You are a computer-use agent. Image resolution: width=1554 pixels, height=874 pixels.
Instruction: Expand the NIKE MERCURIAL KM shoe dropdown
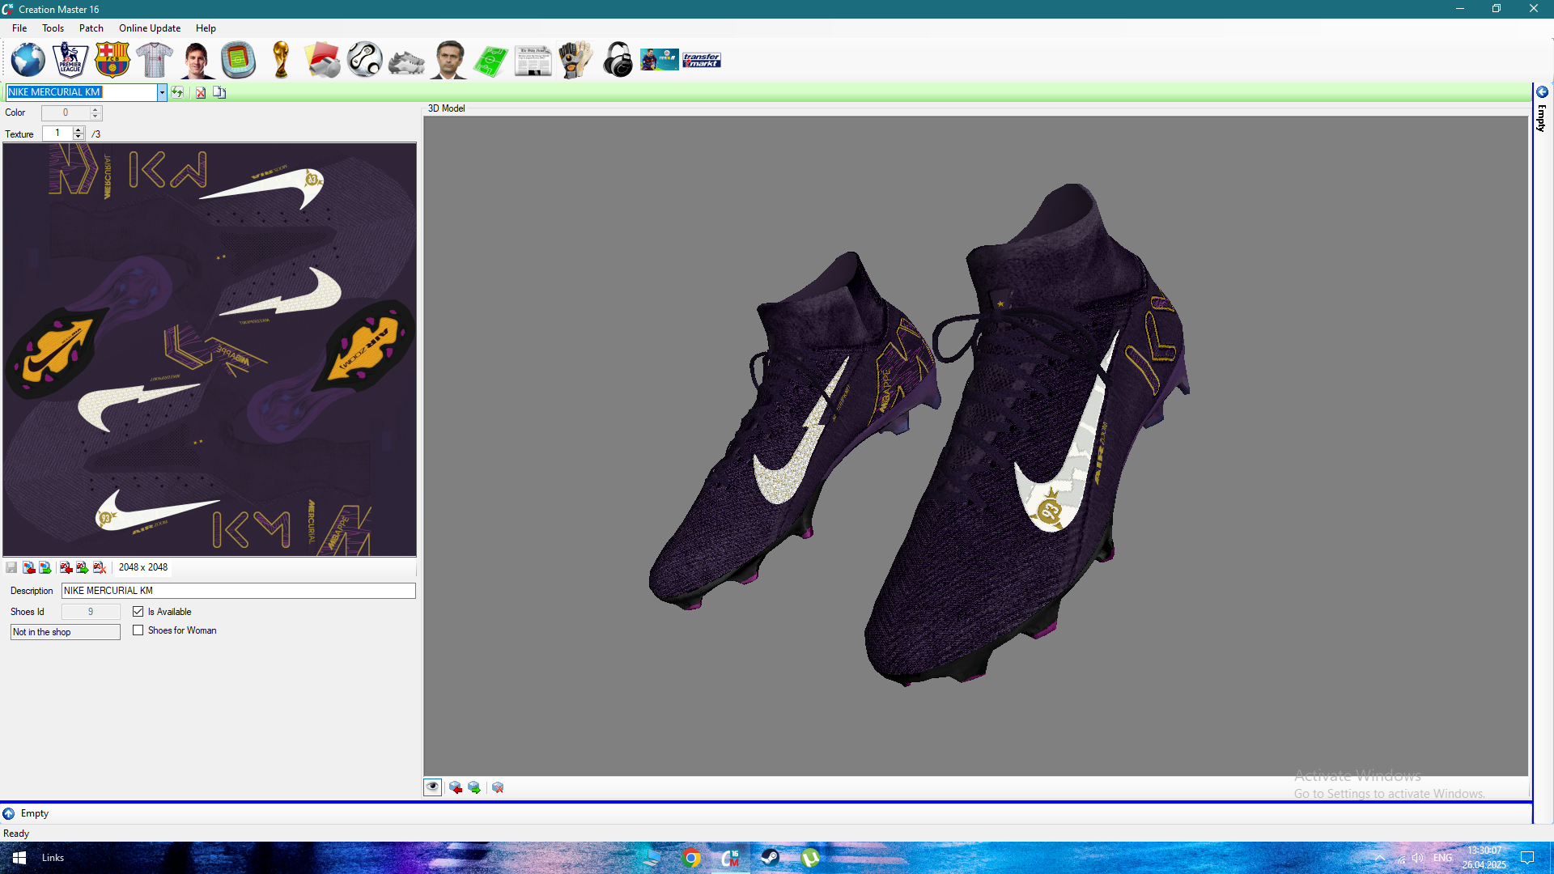coord(162,92)
